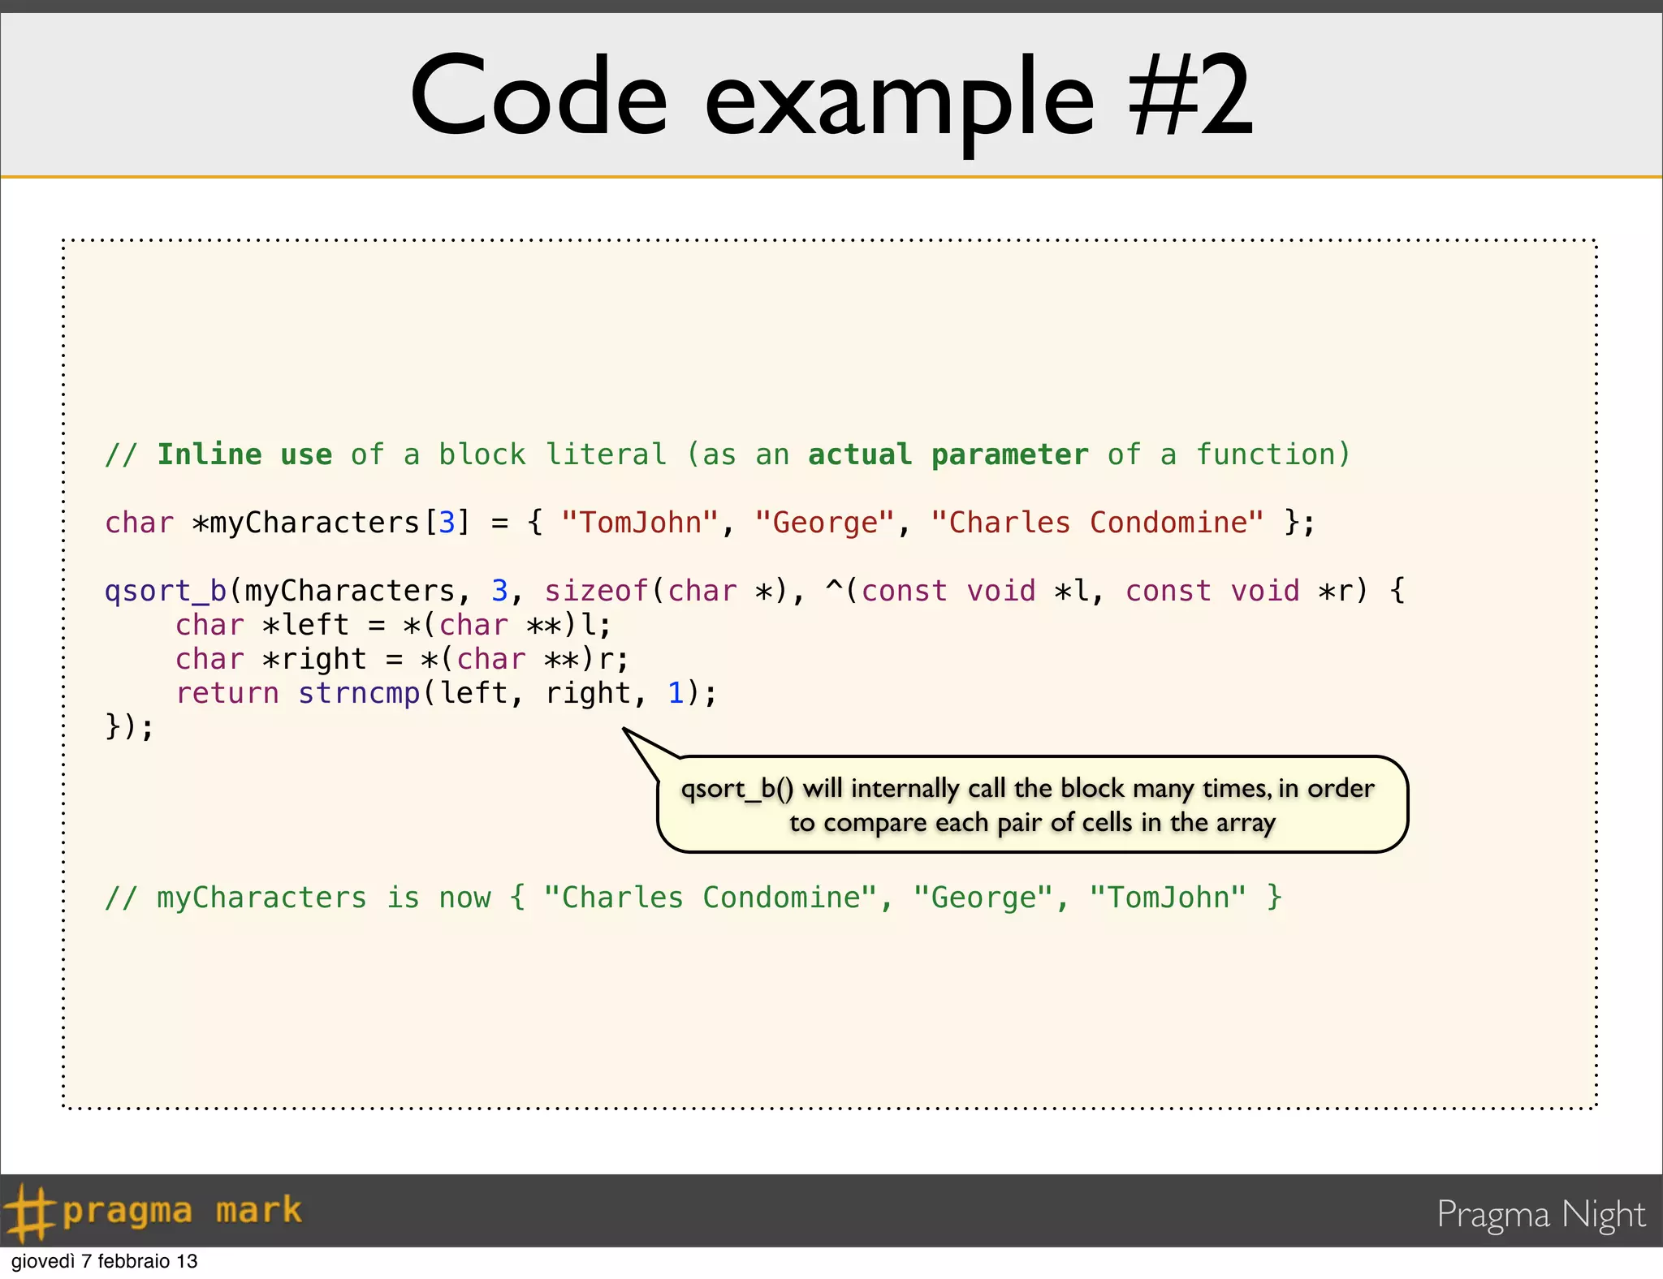
Task: Click the sizeof keyword in the qsort_b call
Action: [596, 591]
